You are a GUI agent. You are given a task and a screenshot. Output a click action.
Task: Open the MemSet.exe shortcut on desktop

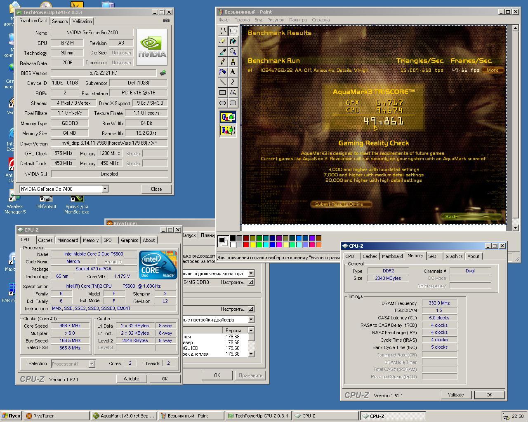click(77, 203)
